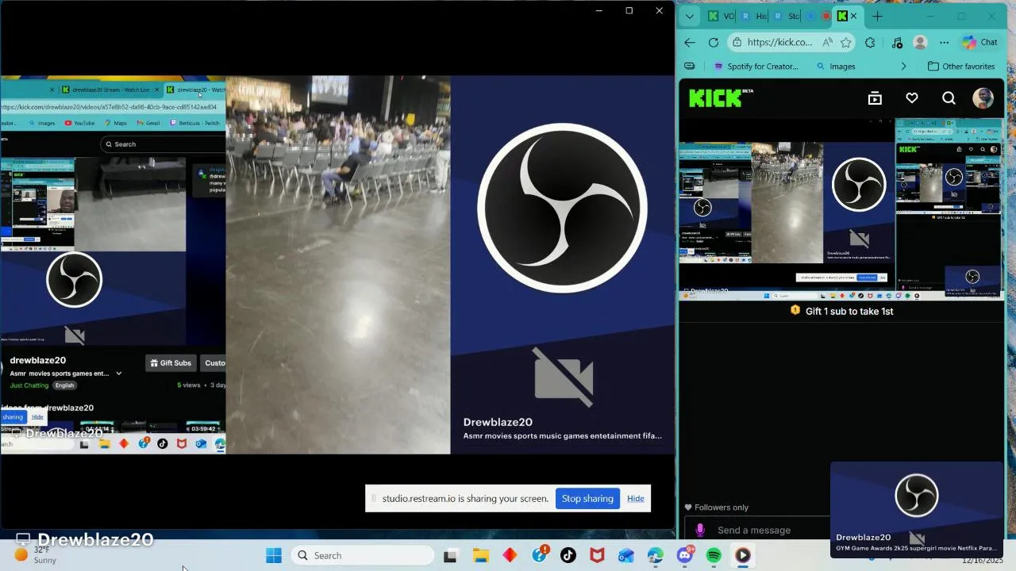Switch to the red recording-icon tab
The image size is (1016, 571).
(x=825, y=16)
